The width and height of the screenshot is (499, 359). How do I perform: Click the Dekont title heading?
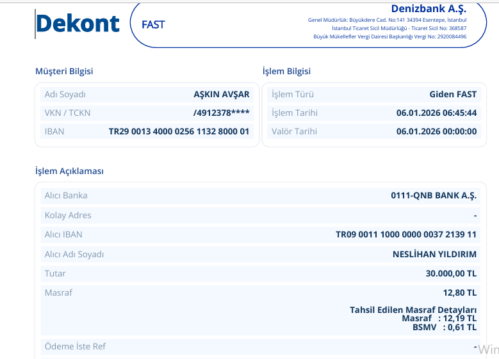[x=78, y=24]
